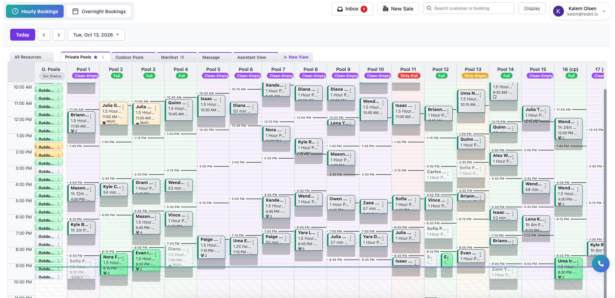Screen dimensions: 615x298
Task: Open kebab menu on Uma N's Pool 13 booking
Action: point(480,95)
